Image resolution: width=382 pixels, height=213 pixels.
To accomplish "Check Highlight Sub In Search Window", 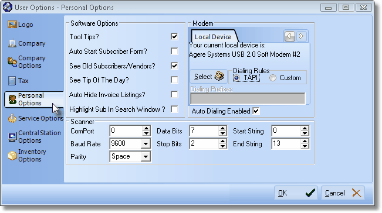I will coord(174,109).
